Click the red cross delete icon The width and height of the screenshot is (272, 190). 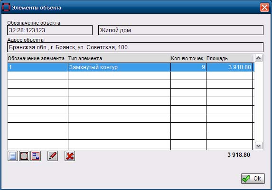click(70, 156)
